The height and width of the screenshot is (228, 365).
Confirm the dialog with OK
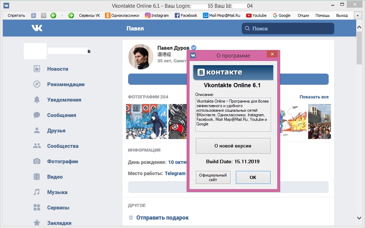coord(253,177)
